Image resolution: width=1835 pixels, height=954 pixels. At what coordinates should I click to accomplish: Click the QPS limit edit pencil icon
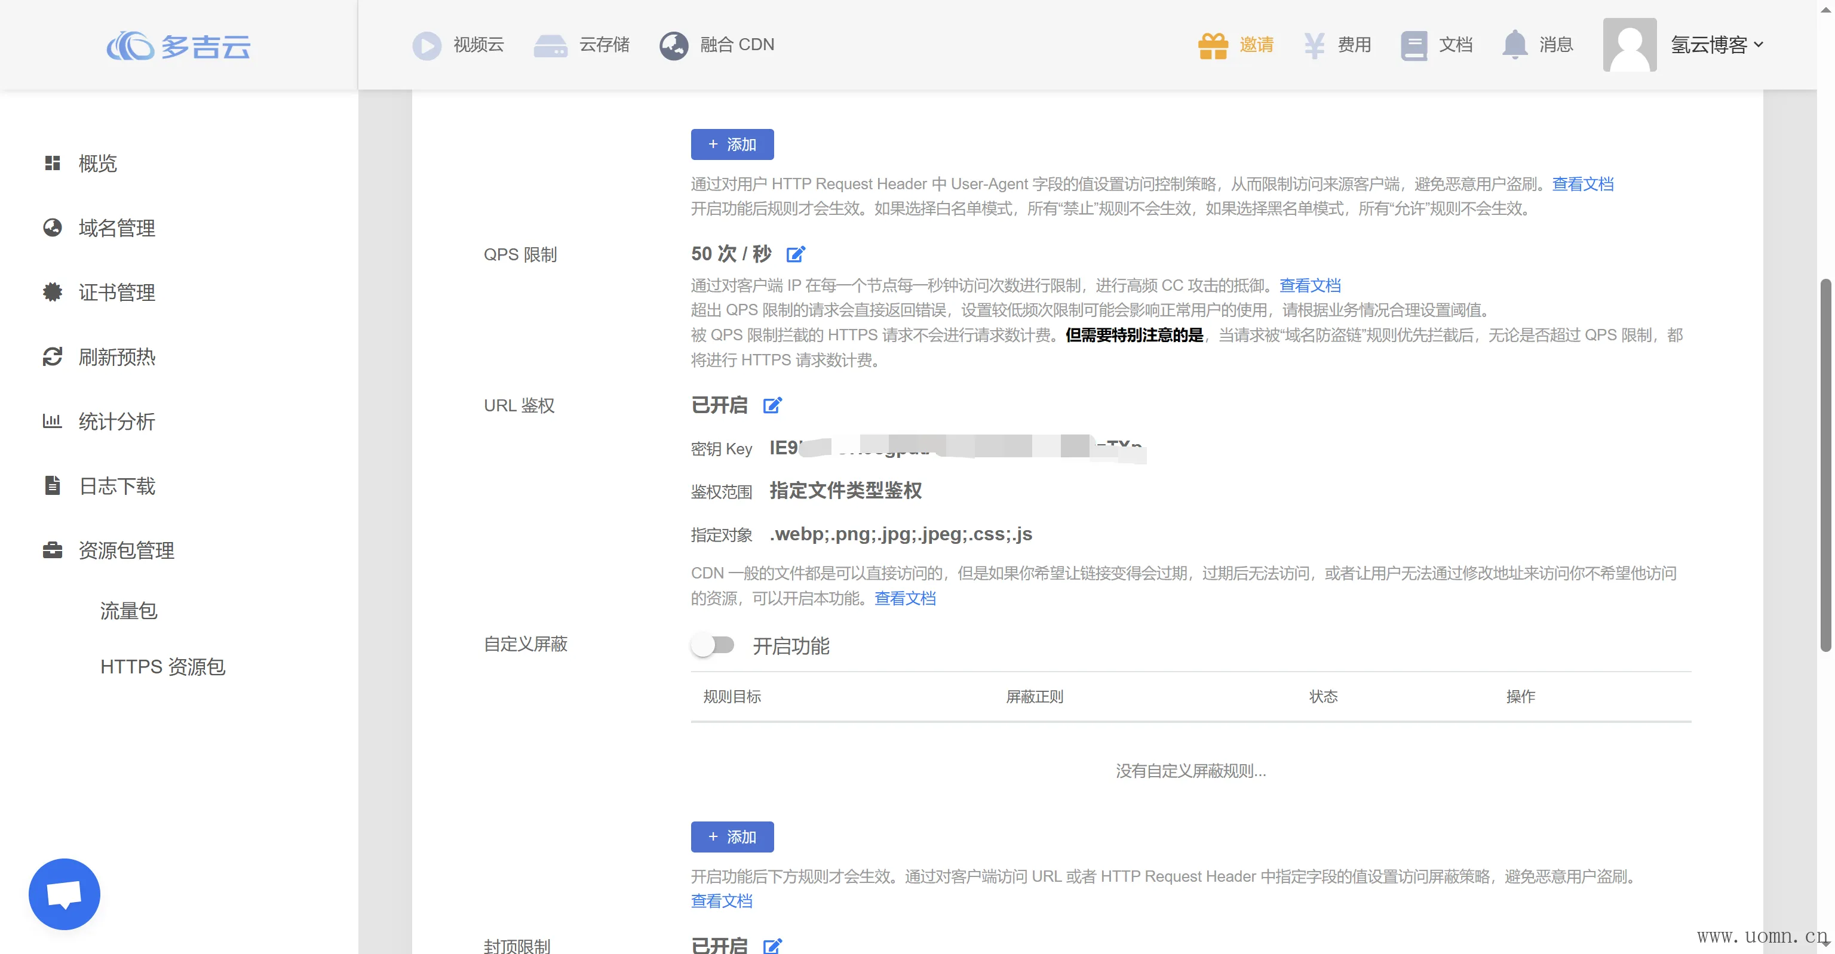coord(795,254)
